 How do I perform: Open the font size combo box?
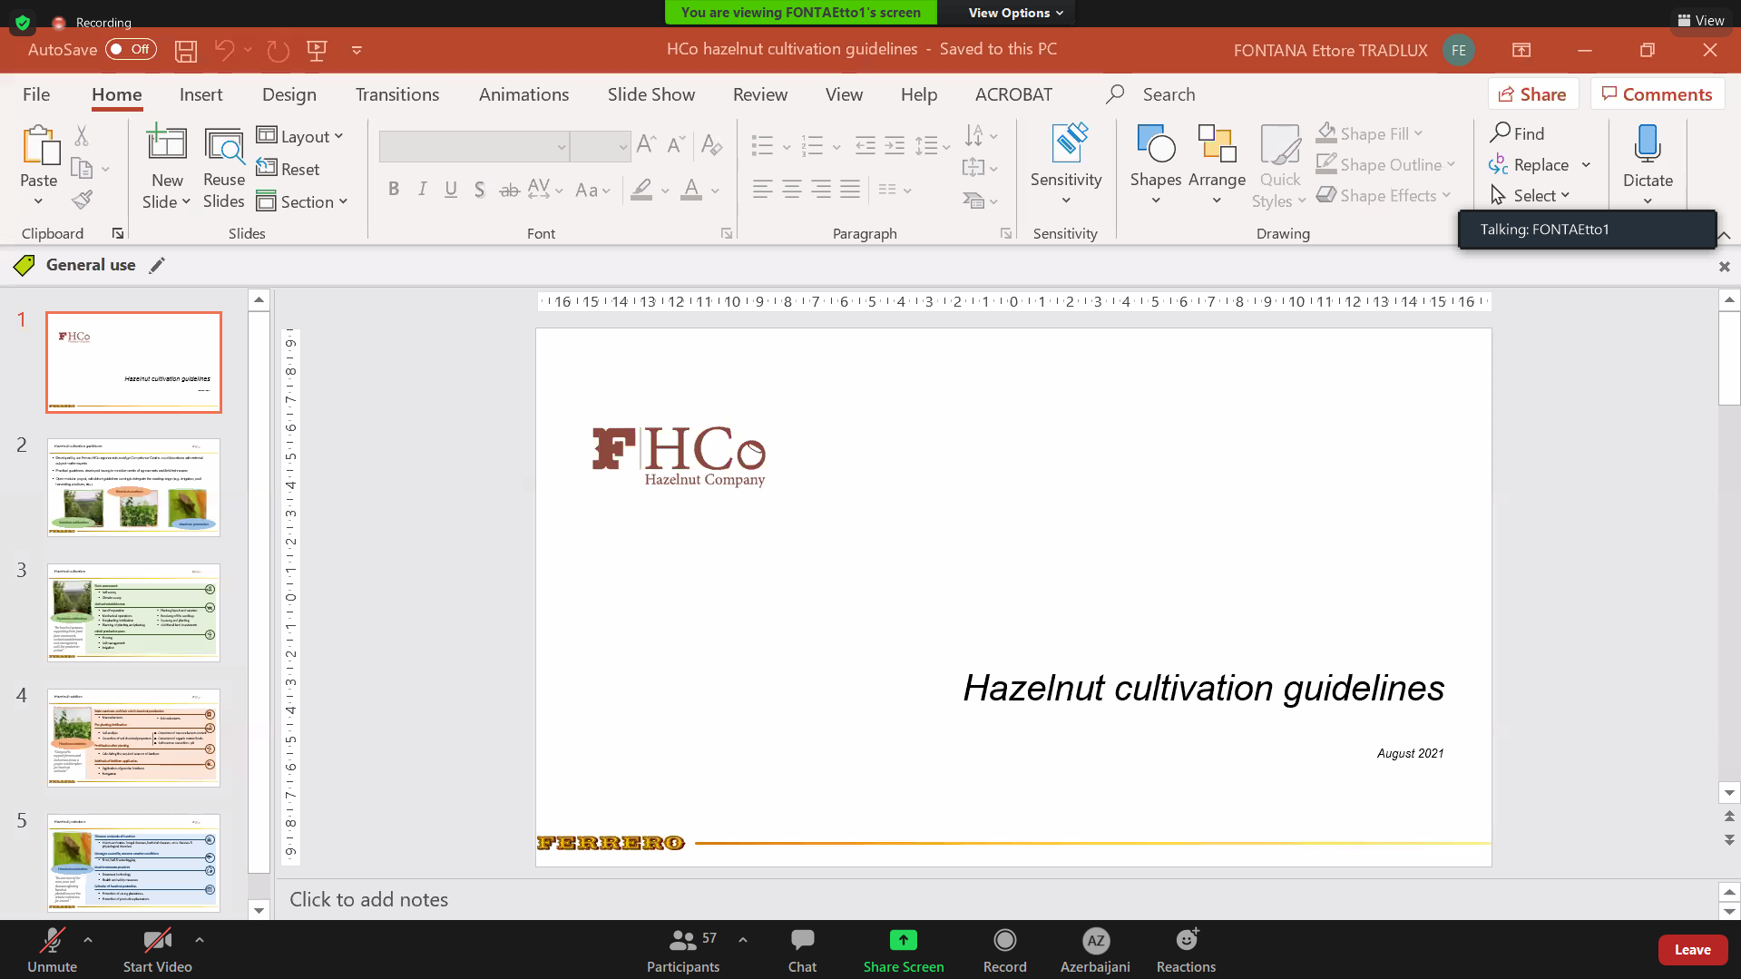pos(601,146)
